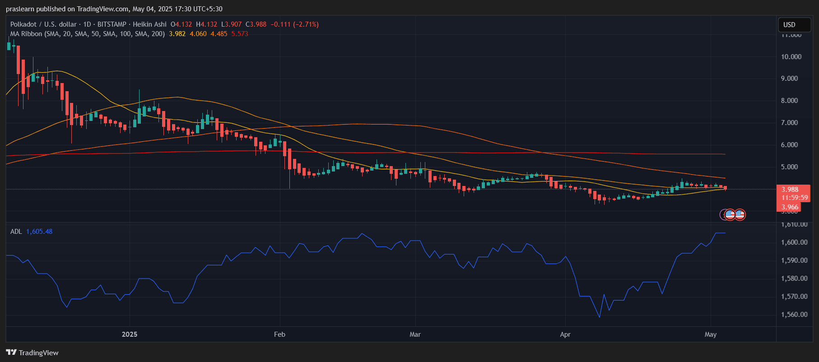Click the orange SMA 100 value 4.485
Screen dimensions: 819x362
coord(219,34)
